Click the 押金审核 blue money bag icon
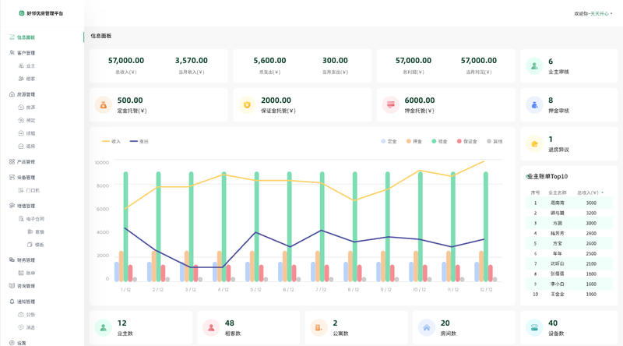 click(x=534, y=105)
